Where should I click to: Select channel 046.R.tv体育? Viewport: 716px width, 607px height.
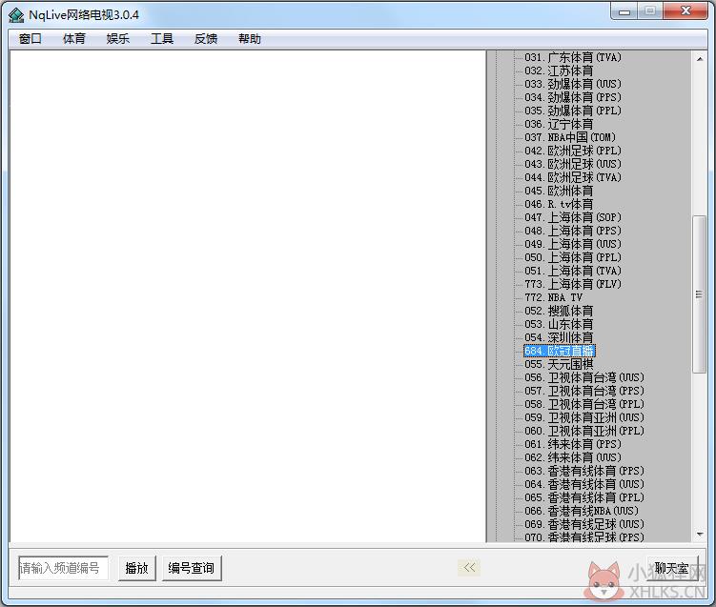coord(559,204)
